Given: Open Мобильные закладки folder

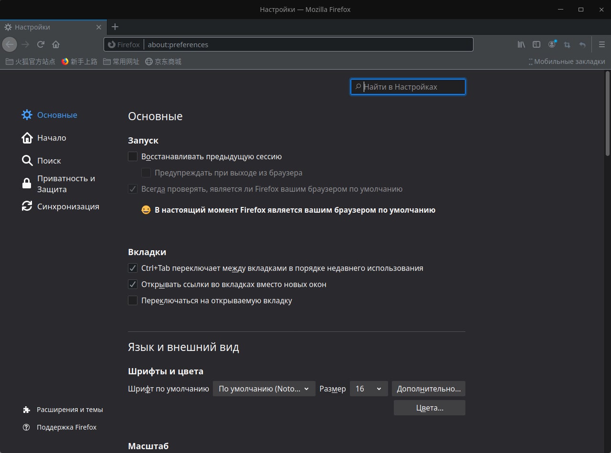Looking at the screenshot, I should 567,62.
